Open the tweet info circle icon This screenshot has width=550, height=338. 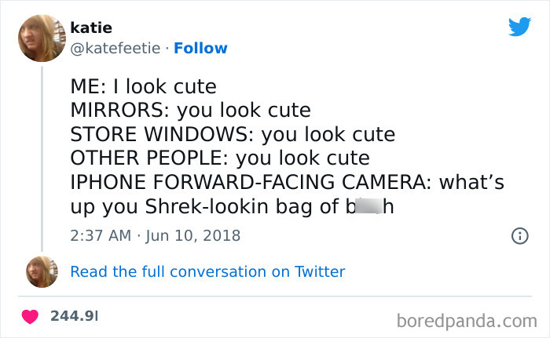tap(519, 234)
